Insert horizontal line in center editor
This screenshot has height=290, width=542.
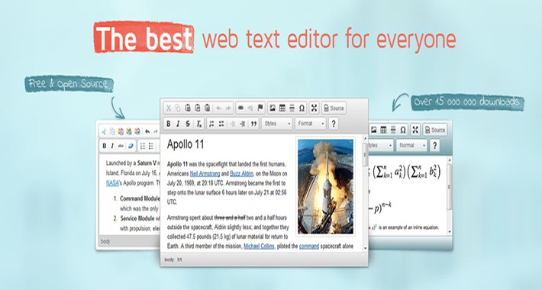[292, 108]
